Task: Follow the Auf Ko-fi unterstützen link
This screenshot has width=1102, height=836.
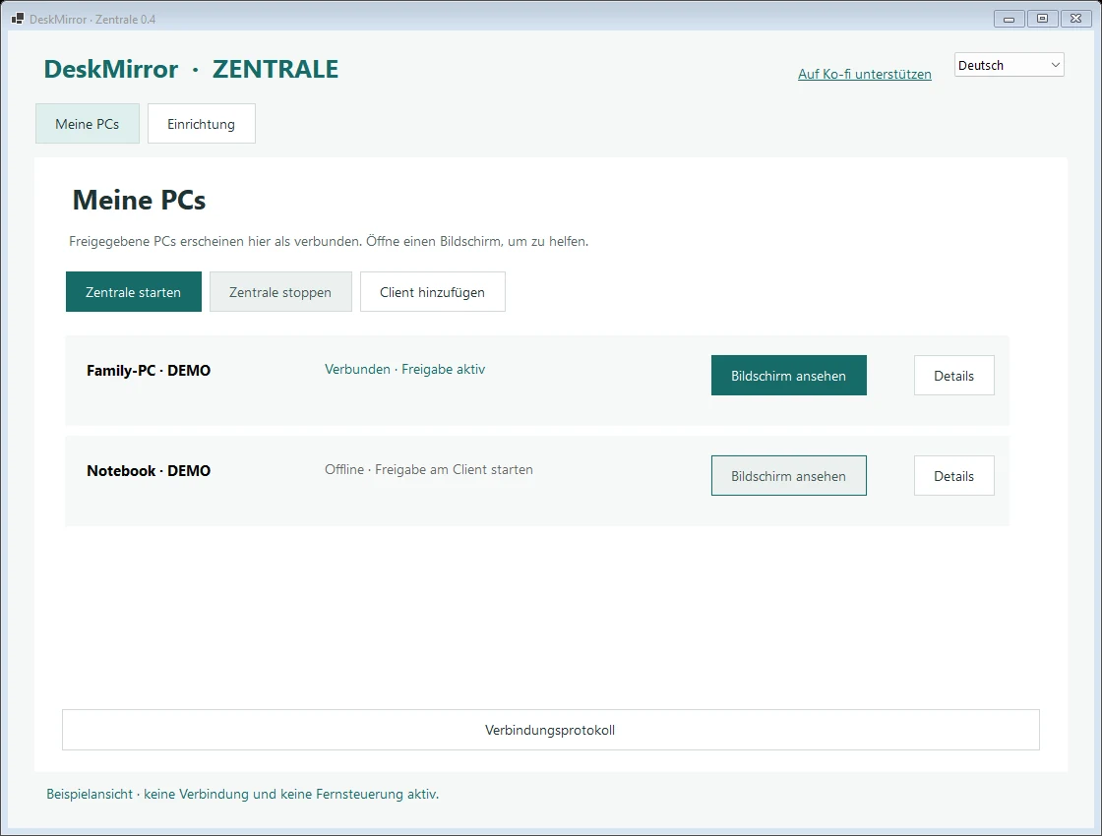Action: (x=865, y=74)
